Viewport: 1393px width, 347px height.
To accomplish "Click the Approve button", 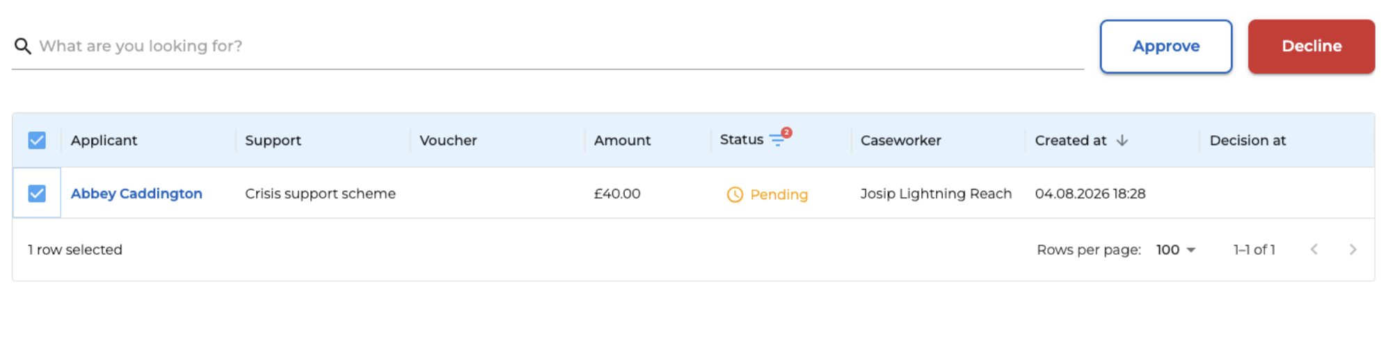I will tap(1166, 46).
